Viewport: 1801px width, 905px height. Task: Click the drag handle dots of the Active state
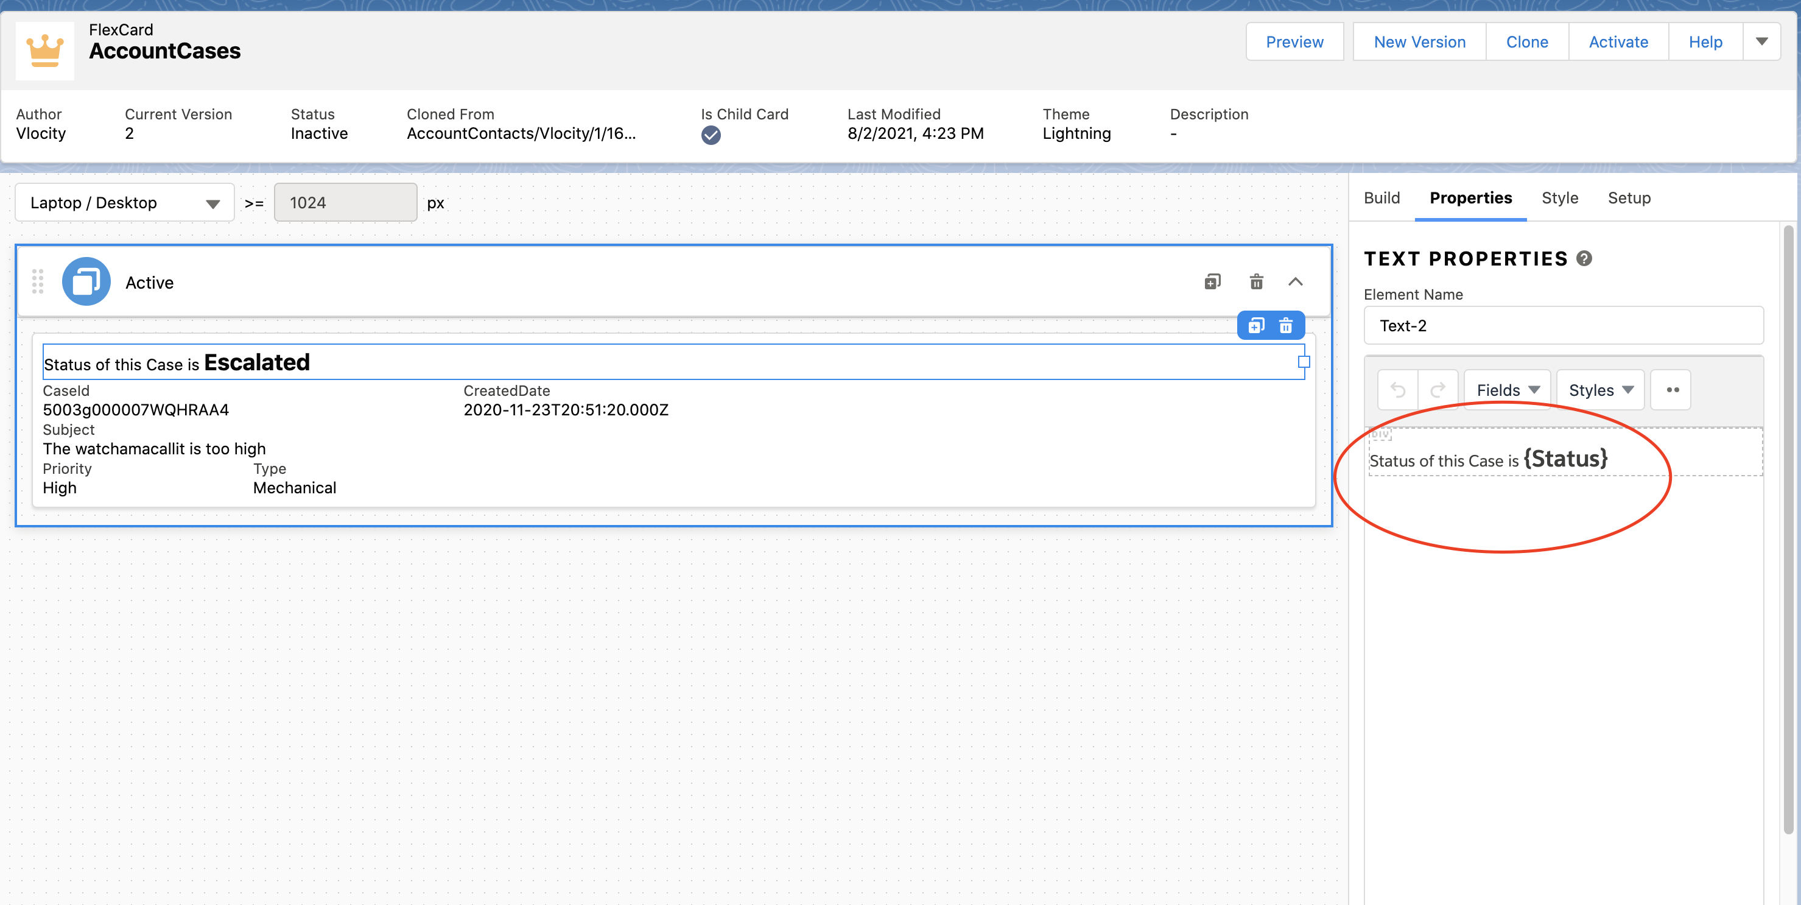point(38,282)
